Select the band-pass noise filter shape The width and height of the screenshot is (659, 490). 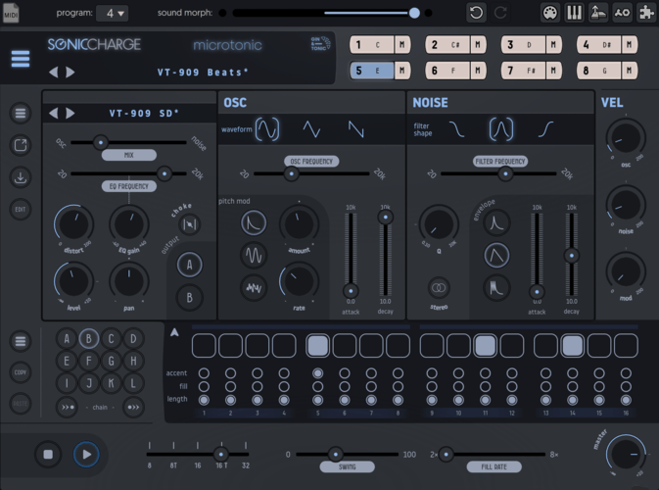coord(501,129)
